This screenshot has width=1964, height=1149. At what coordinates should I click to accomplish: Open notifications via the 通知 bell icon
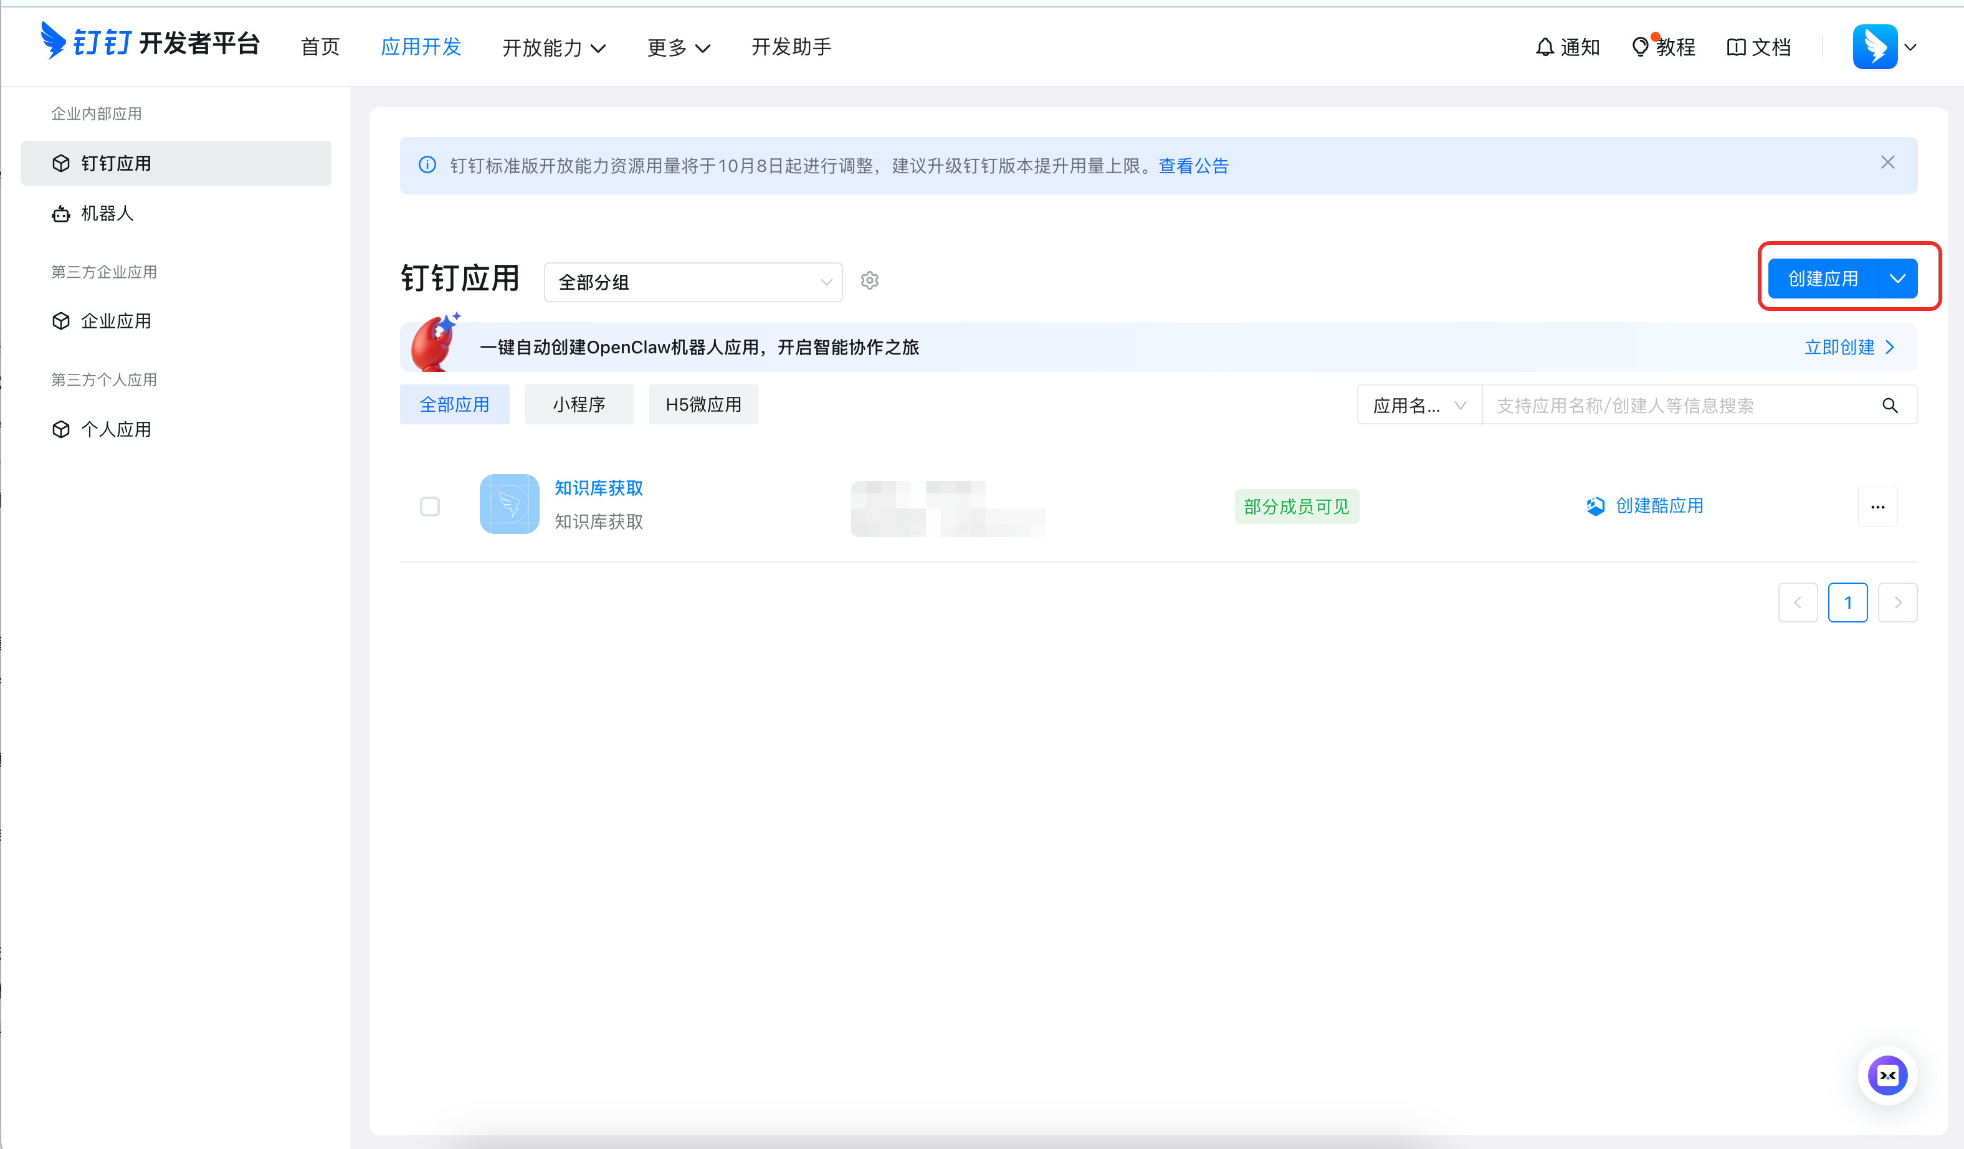click(x=1545, y=47)
